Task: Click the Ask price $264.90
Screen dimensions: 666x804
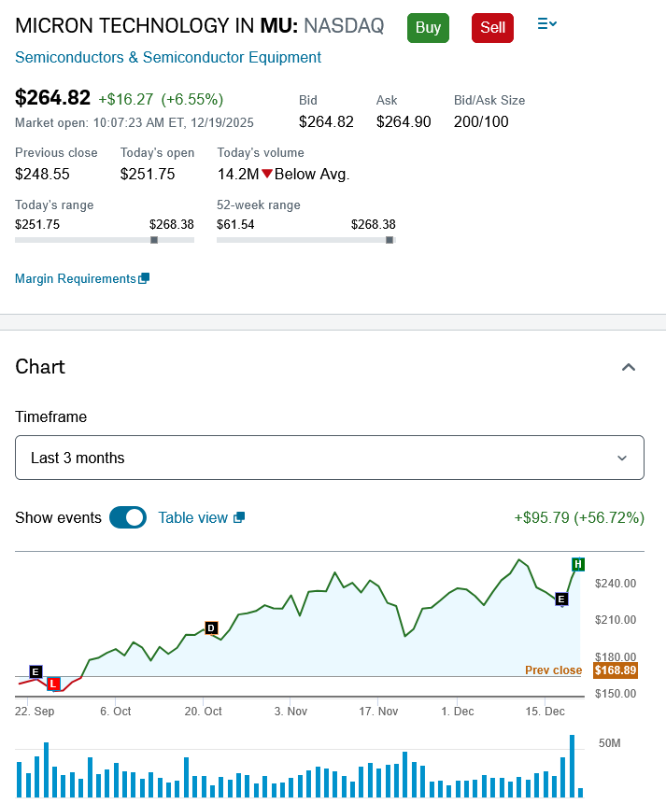Action: (x=404, y=121)
